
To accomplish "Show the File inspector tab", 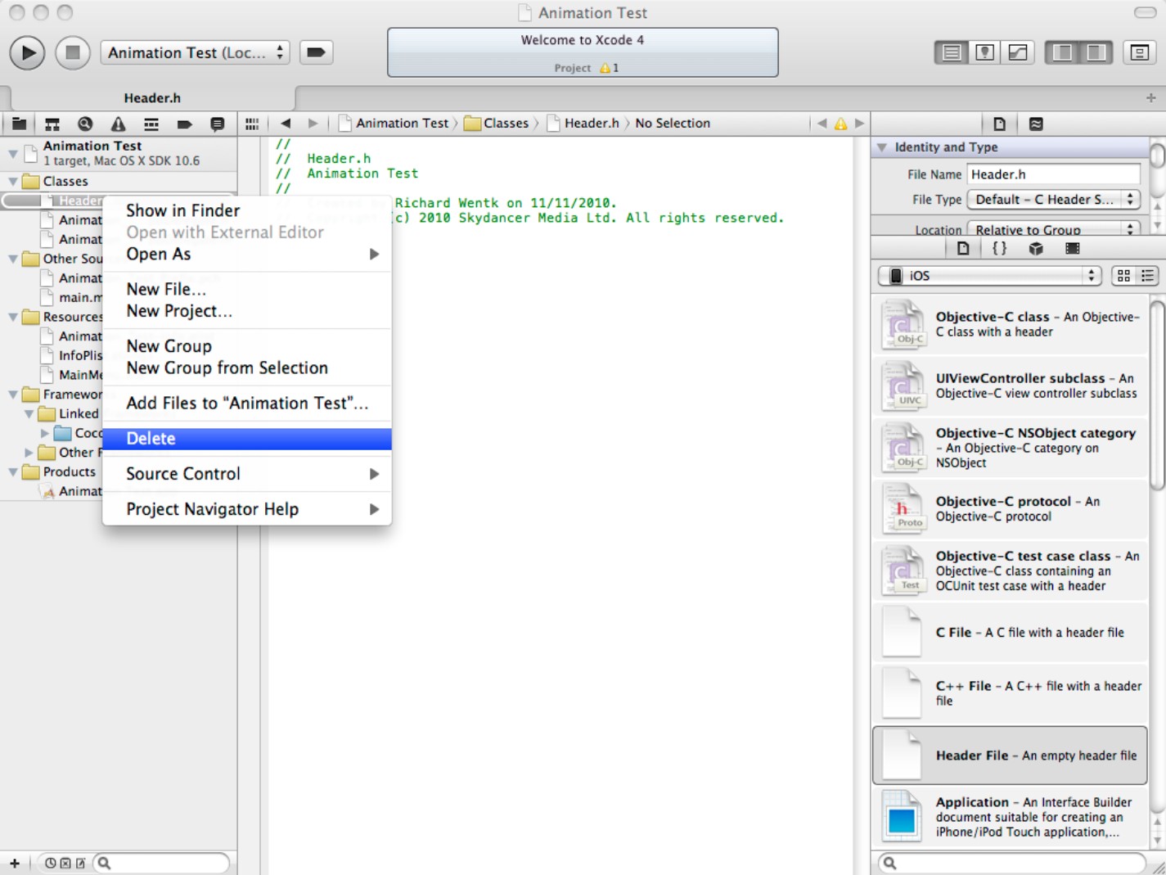I will click(x=999, y=124).
